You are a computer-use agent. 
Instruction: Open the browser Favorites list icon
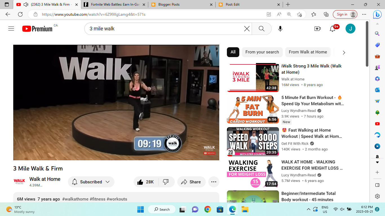coord(314,14)
